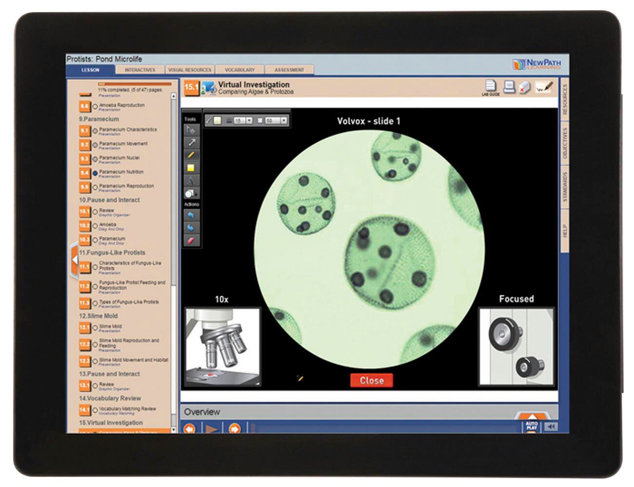Pick the text annotation tool
The image size is (634, 487).
[191, 181]
